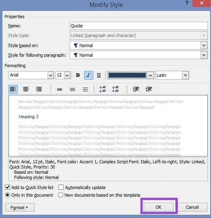The image size is (211, 218).
Task: Open the Format button menu
Action: pos(20,208)
